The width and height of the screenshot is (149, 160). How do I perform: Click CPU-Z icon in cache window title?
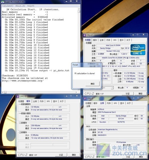(x=18, y=96)
